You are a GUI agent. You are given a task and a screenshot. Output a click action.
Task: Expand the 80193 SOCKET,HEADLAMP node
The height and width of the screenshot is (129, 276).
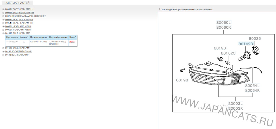pyautogui.click(x=3, y=51)
